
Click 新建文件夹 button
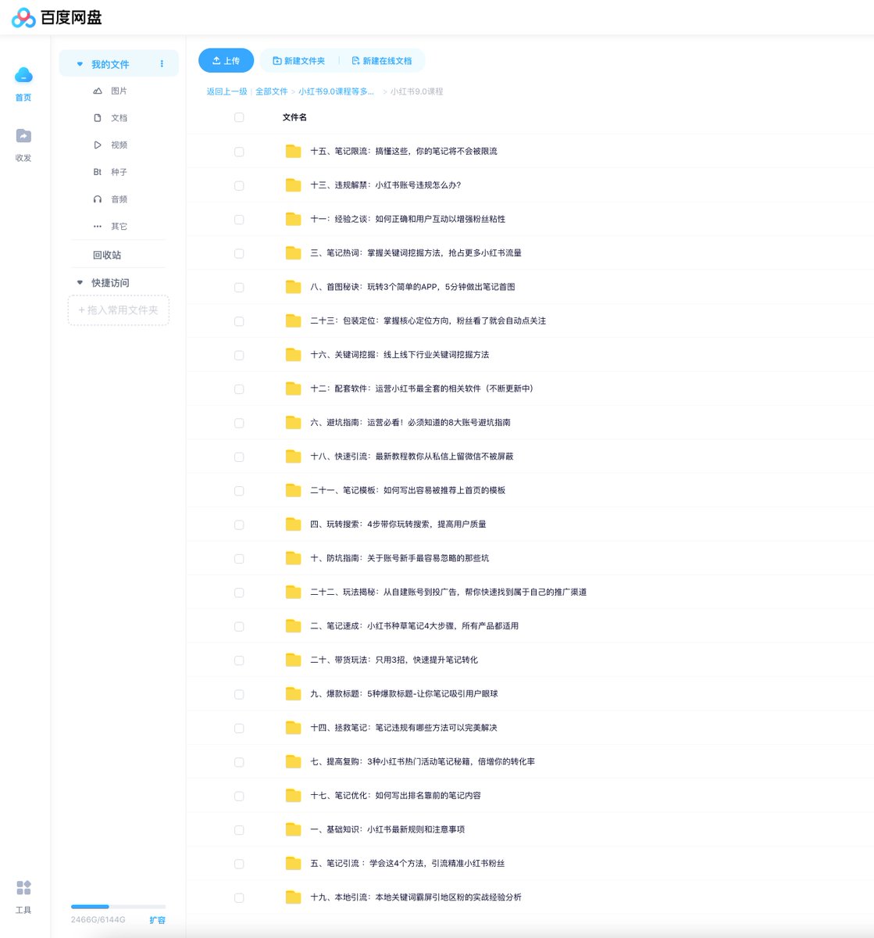coord(299,61)
